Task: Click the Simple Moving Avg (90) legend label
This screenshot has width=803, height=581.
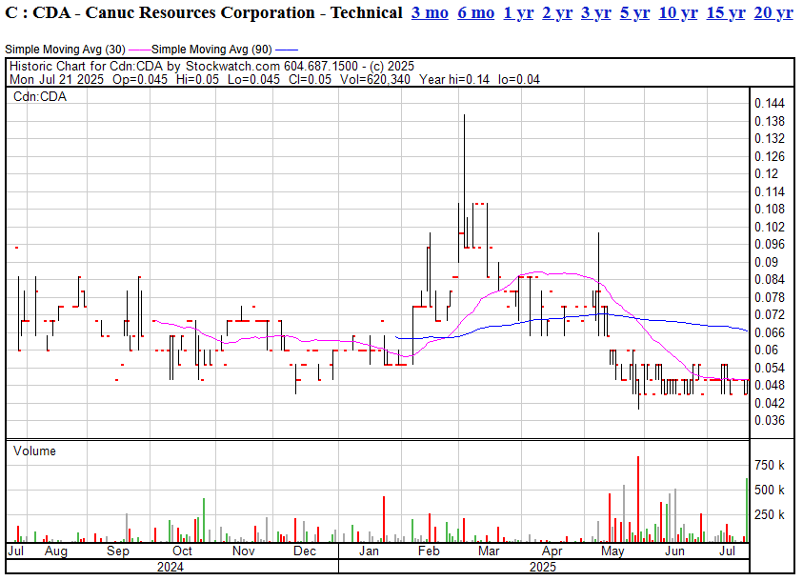Action: pos(211,50)
